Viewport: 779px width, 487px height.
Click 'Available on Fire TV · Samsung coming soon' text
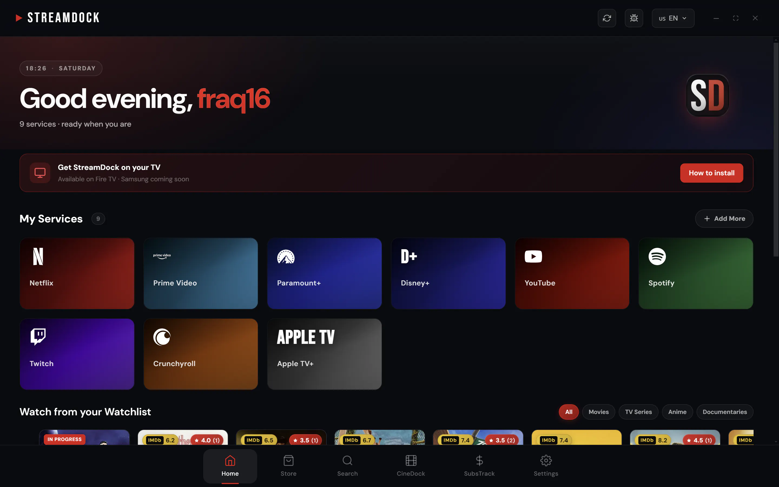[x=123, y=179]
